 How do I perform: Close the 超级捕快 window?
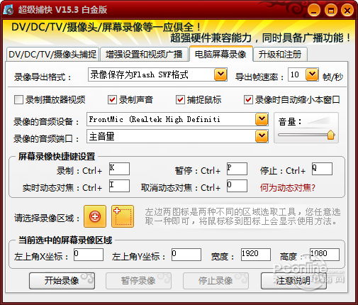(x=347, y=11)
